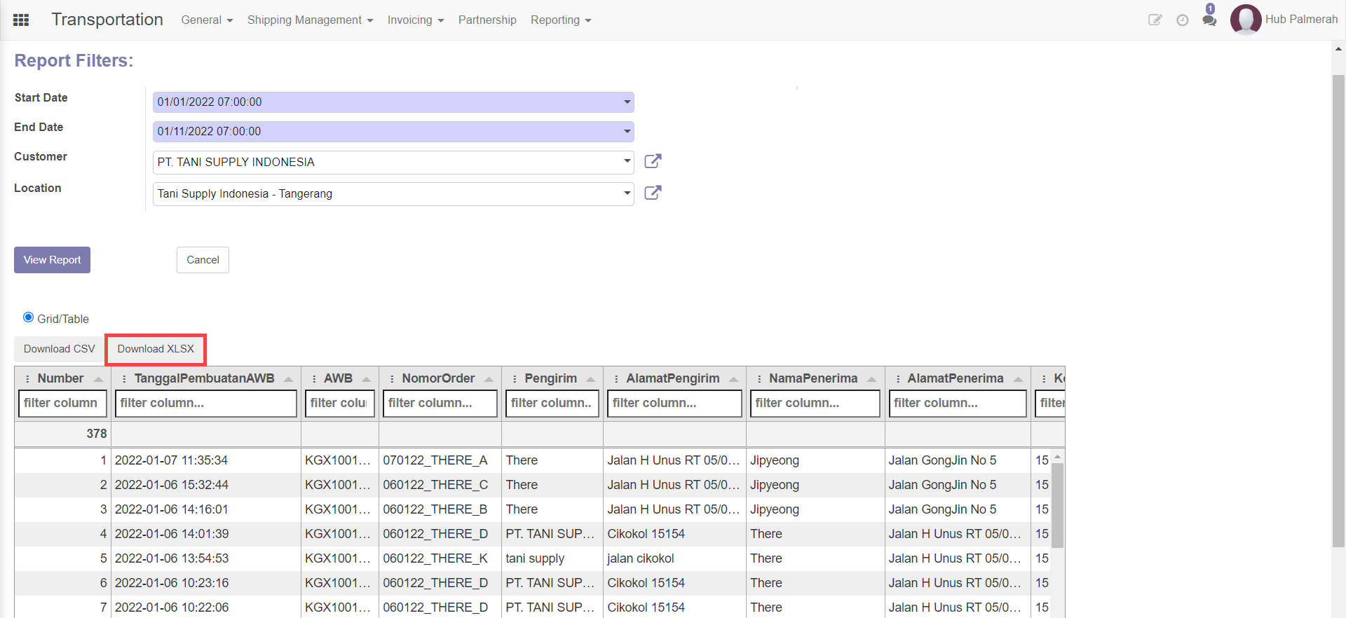Click the table vertical scrollbar thumb
Viewport: 1346px width, 618px height.
tap(1058, 505)
